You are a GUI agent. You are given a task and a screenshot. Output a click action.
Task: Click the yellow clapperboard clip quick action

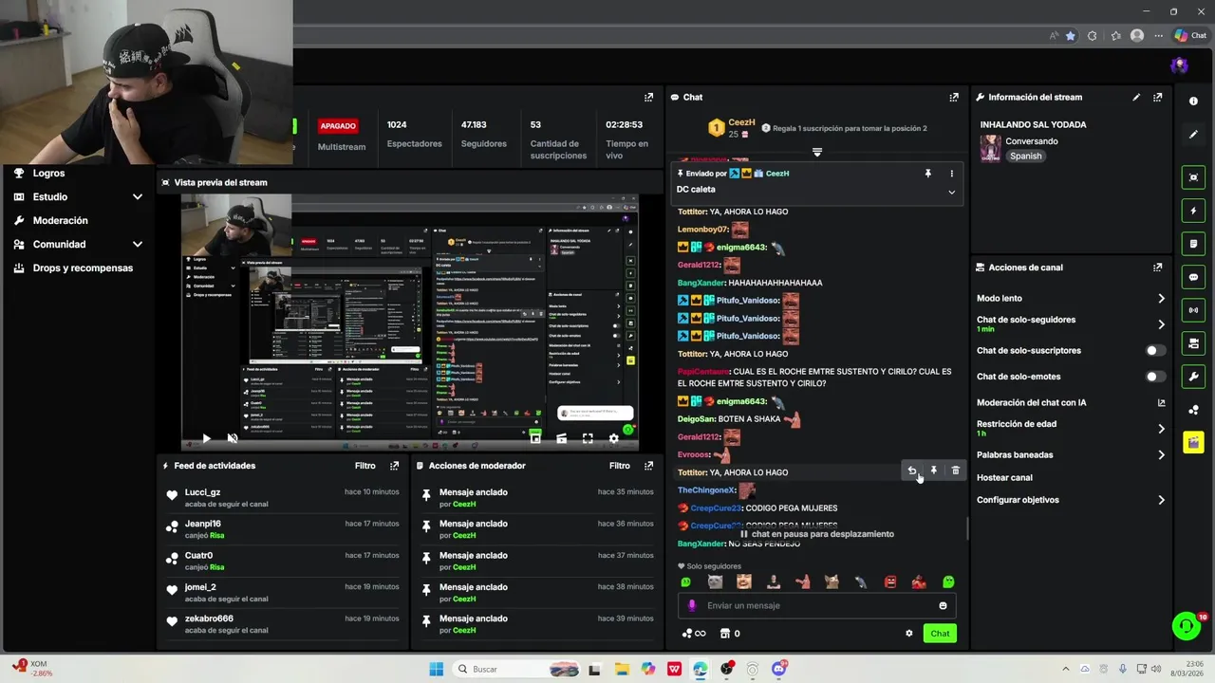pos(1194,443)
